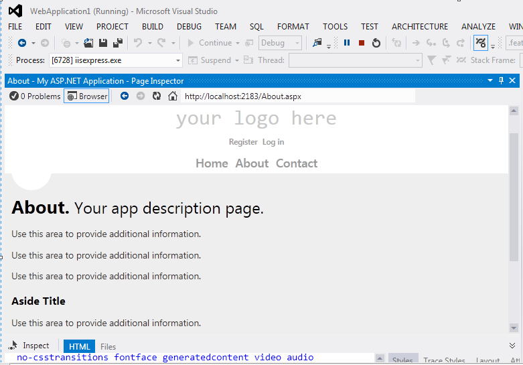The image size is (523, 365).
Task: Expand navigate backward history dropdown arrow
Action: 33,43
